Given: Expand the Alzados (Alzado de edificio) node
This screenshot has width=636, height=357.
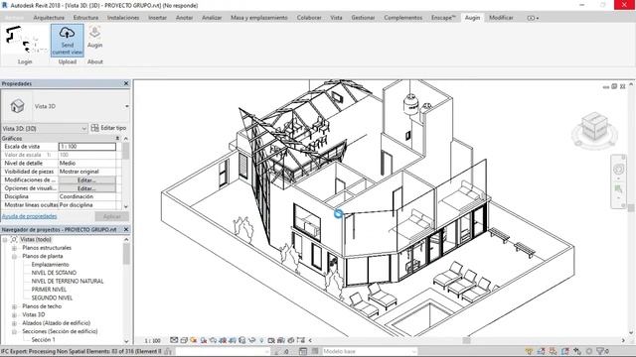Looking at the screenshot, I should point(14,323).
